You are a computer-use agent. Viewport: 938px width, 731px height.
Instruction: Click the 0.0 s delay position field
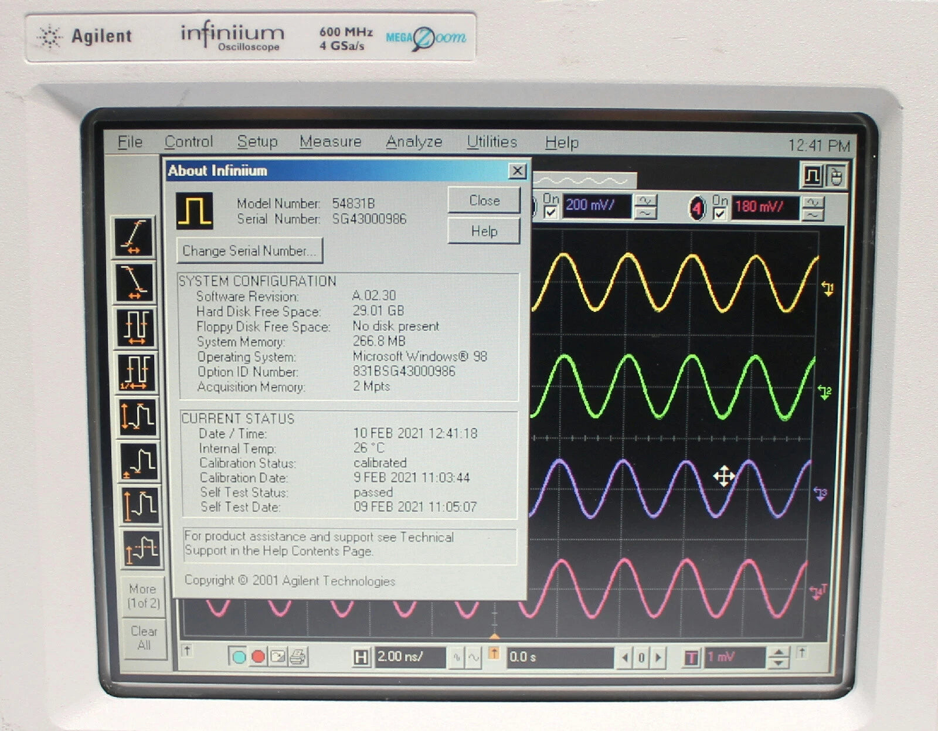[x=559, y=658]
